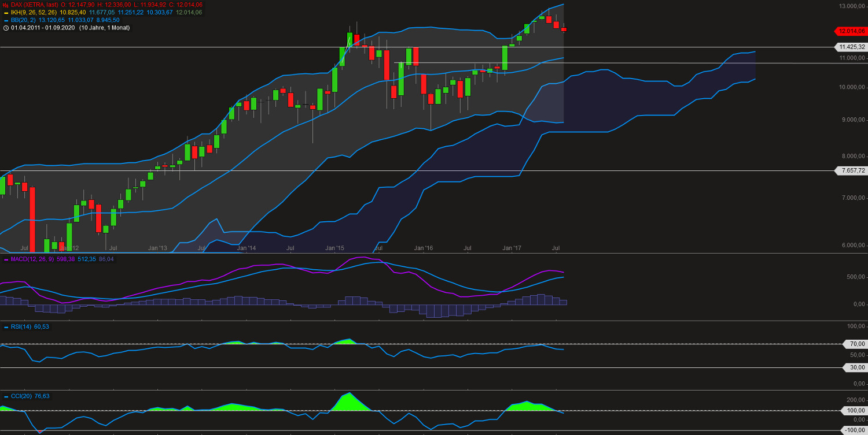Click the purple MACD indicator color marker

(x=5, y=259)
